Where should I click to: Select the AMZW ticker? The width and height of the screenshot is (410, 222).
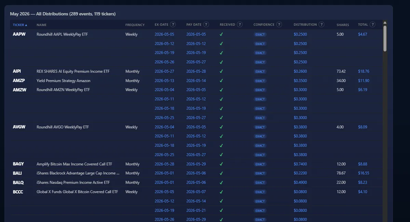[19, 90]
